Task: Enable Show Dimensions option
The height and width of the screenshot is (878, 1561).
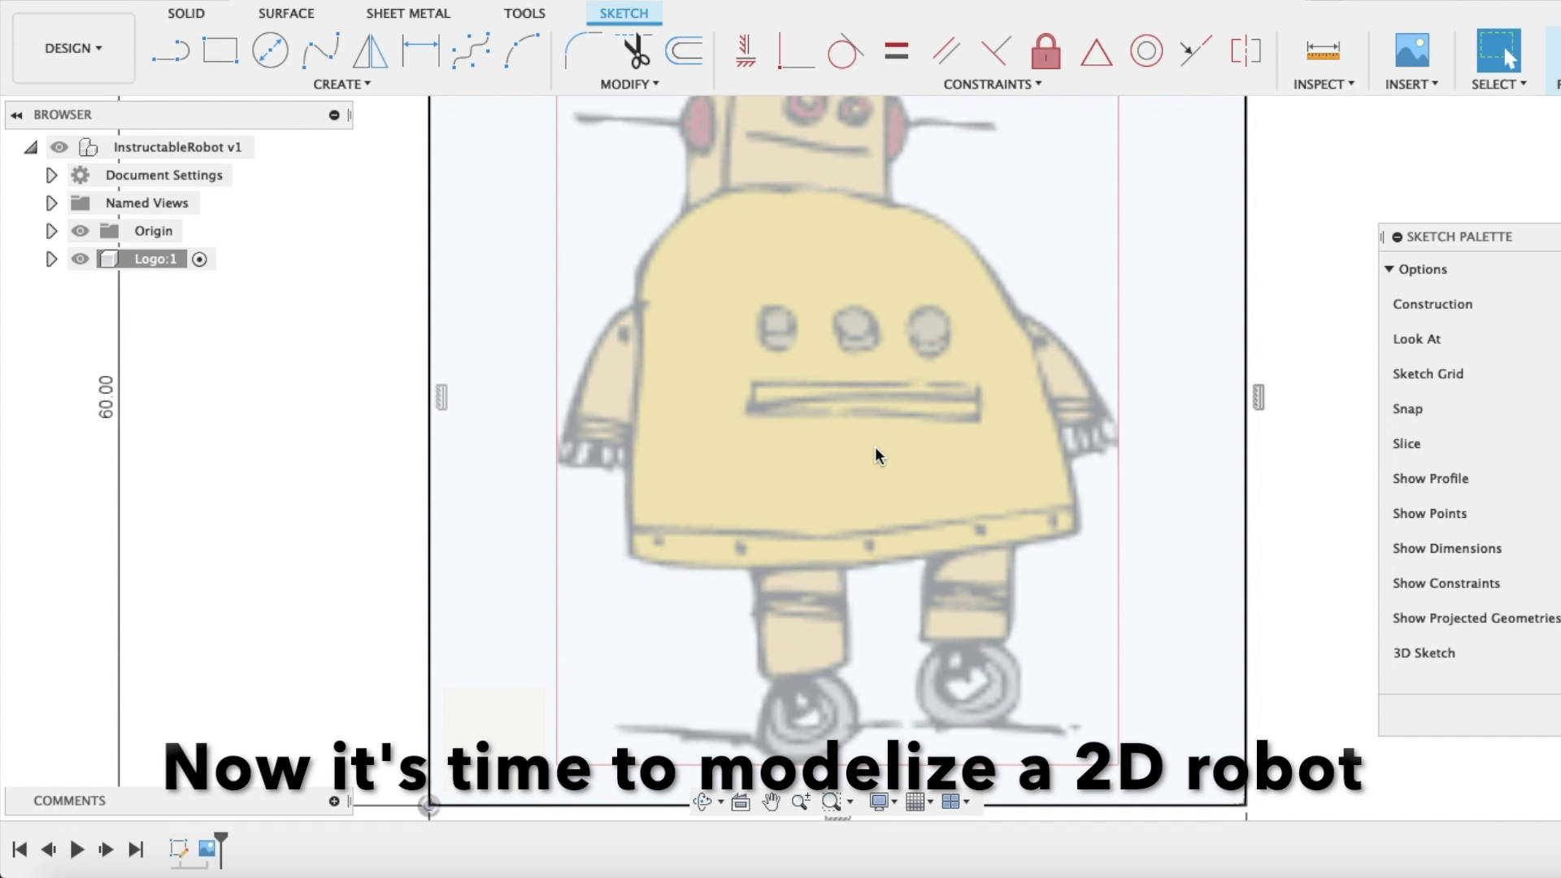Action: coord(1447,548)
